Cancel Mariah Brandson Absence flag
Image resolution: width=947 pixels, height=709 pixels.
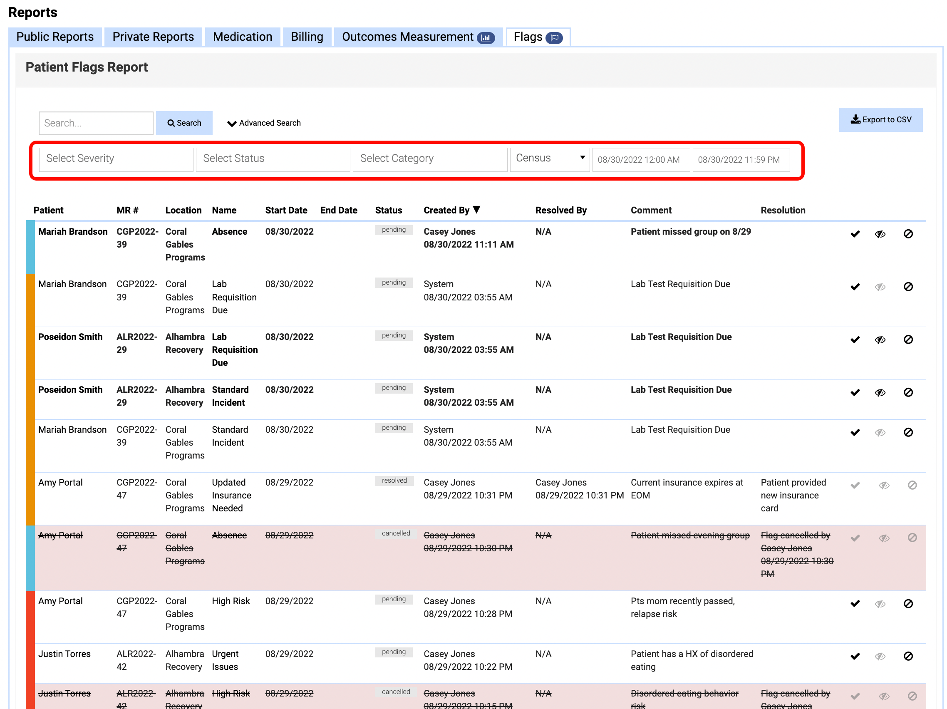click(x=908, y=234)
